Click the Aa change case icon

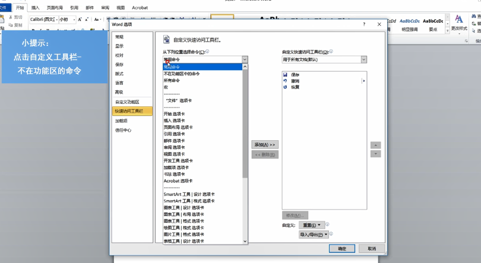tap(97, 20)
